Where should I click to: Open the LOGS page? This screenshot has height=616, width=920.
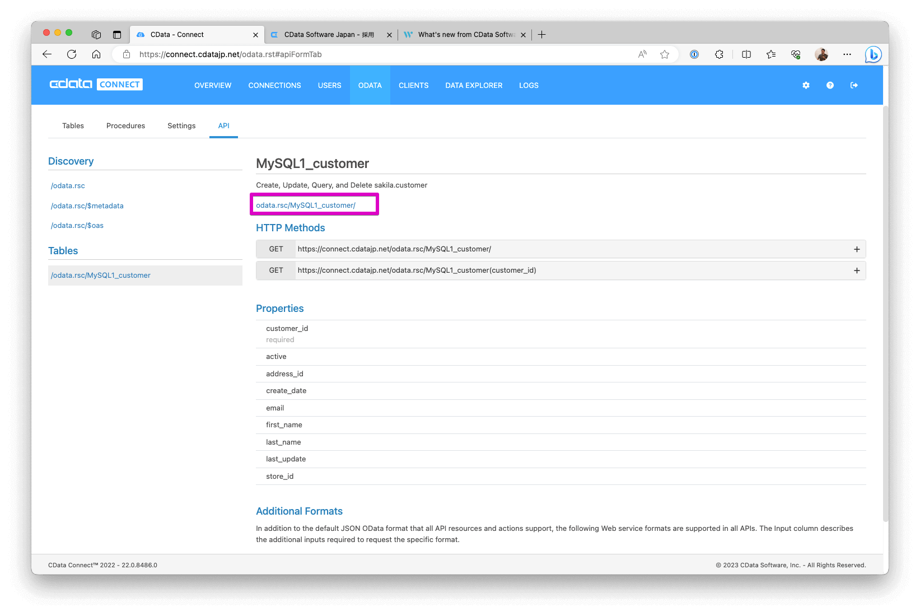tap(529, 85)
